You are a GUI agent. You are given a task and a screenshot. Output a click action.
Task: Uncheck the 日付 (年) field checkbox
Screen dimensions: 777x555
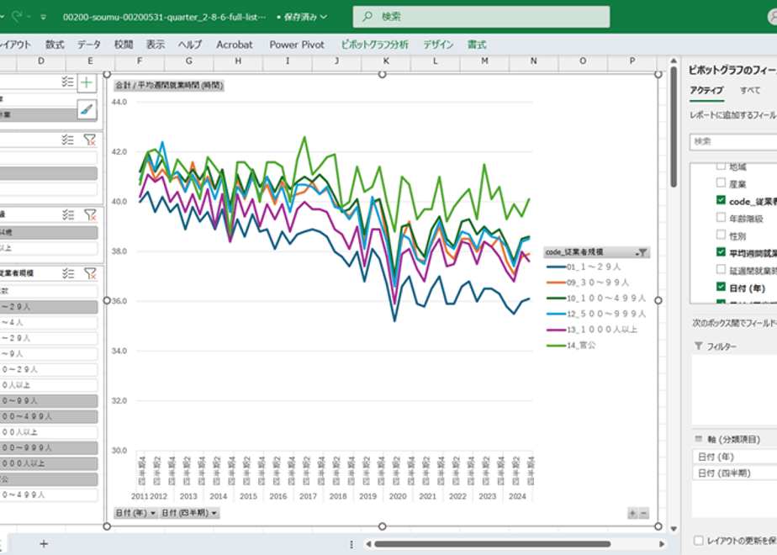pyautogui.click(x=721, y=287)
